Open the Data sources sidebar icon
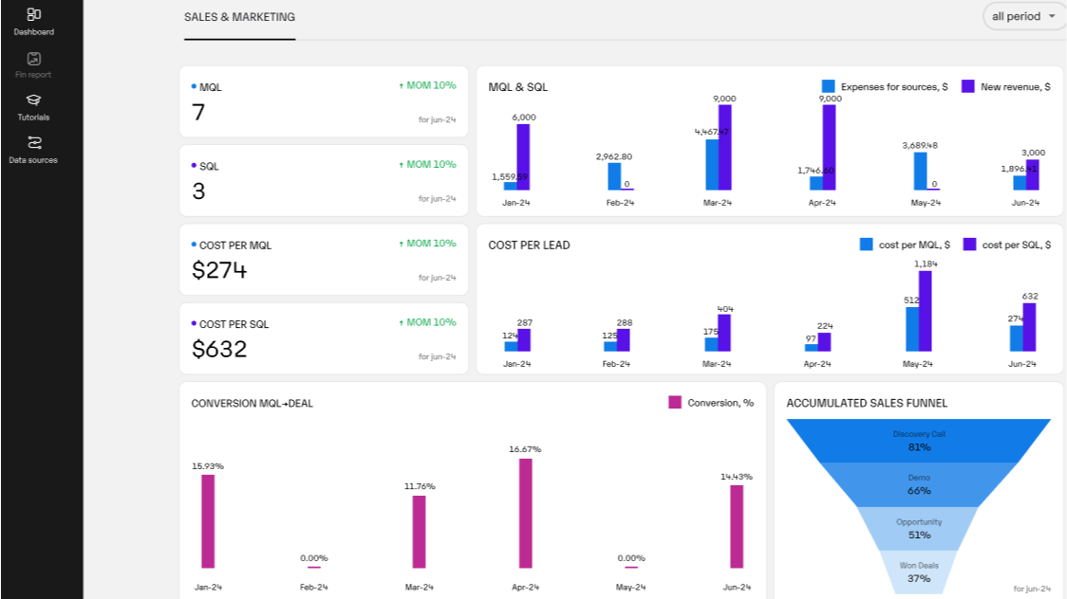This screenshot has width=1067, height=599. (34, 143)
